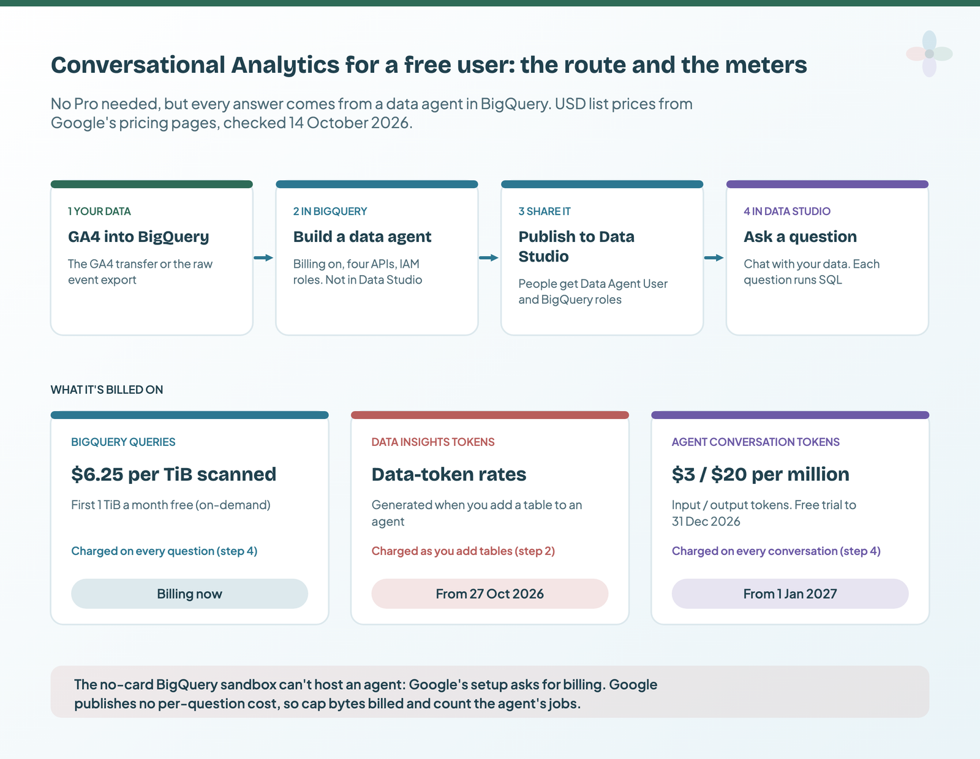Click the 'DATA INSIGHTS TOKENS' card label

(433, 442)
